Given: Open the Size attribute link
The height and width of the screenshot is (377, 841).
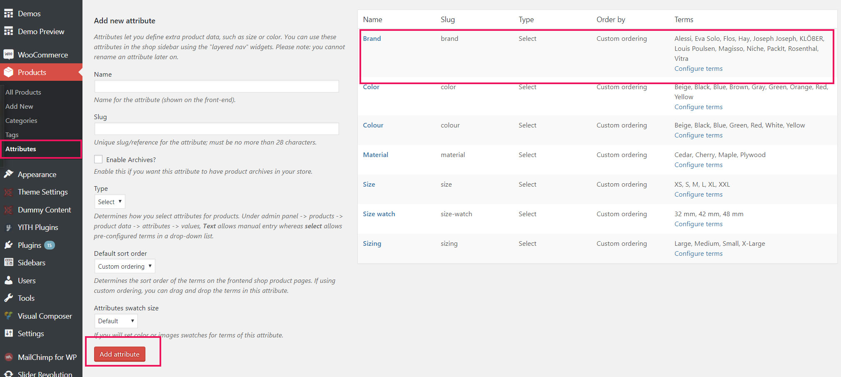Looking at the screenshot, I should pos(369,184).
